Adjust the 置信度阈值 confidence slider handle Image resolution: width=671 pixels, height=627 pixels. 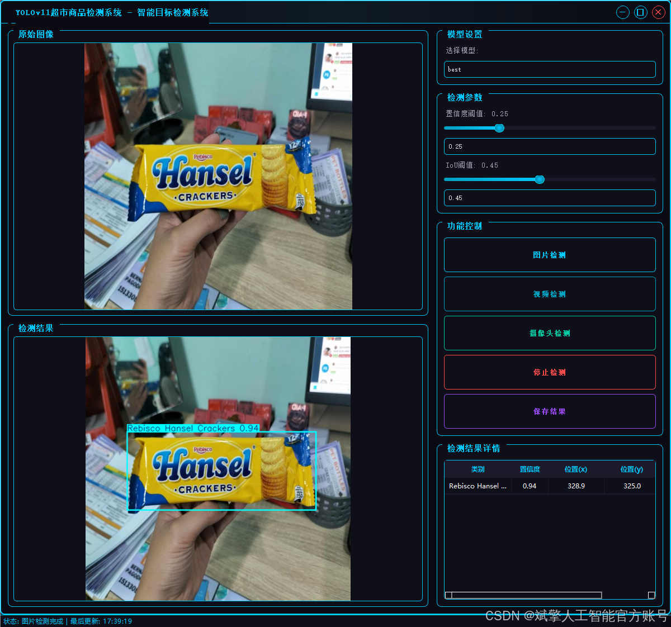click(x=499, y=128)
